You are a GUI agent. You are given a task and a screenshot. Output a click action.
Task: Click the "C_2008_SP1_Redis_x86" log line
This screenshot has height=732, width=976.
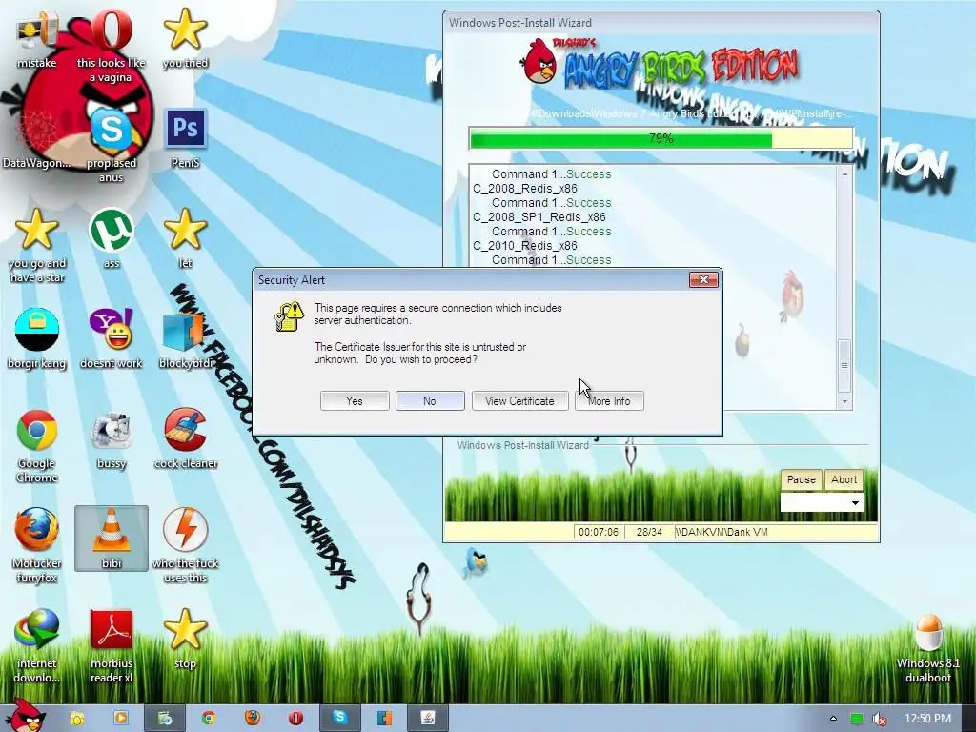539,217
